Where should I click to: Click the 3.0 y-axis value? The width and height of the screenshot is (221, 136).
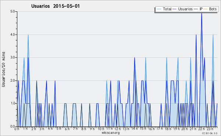pos(13,57)
